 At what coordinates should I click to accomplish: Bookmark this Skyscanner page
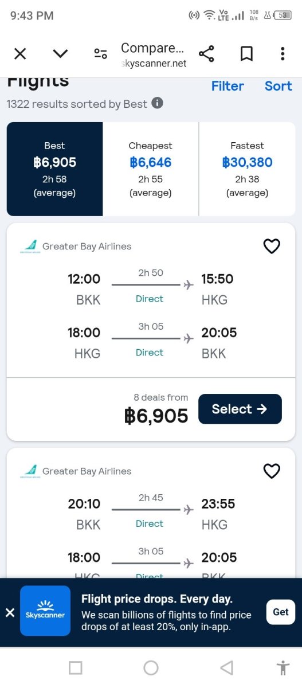tap(246, 54)
